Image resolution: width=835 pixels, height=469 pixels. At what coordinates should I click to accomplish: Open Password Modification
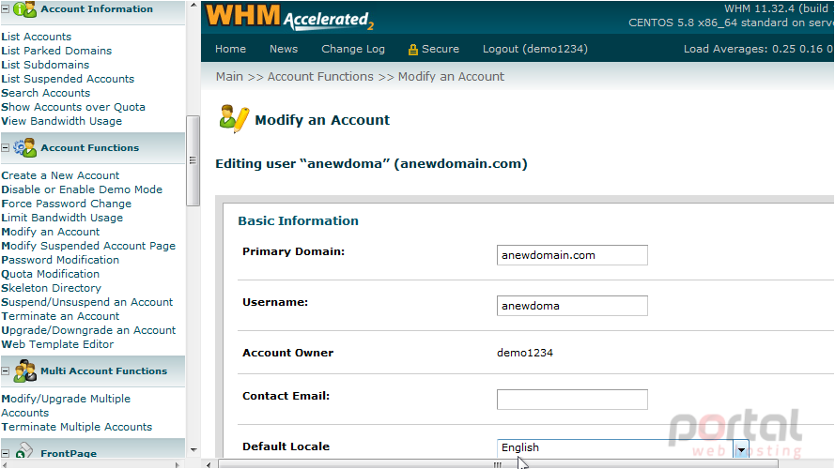pyautogui.click(x=60, y=260)
